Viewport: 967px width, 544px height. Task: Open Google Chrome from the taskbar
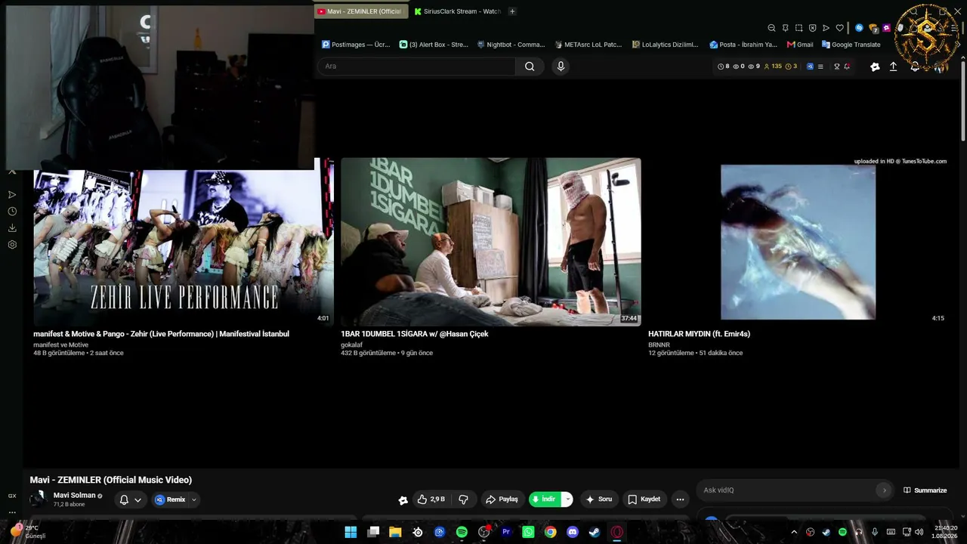pos(551,532)
